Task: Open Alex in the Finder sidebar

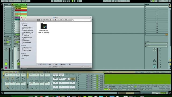Action: (26, 25)
